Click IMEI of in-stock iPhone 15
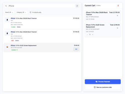The height and width of the screenshot is (94, 125). (17, 25)
